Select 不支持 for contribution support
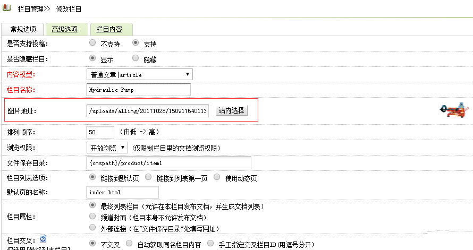 tap(93, 43)
